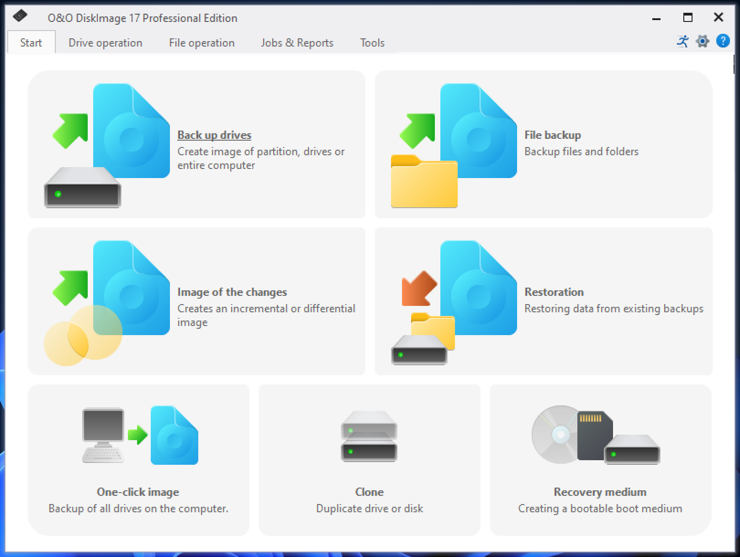
Task: Click the Back up drives icon
Action: [107, 146]
